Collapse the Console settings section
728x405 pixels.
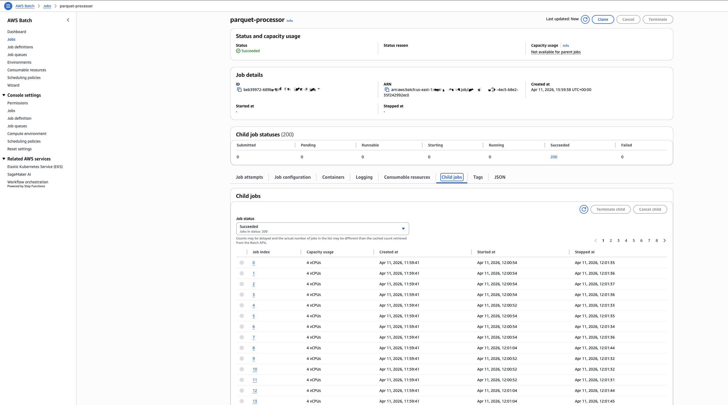click(x=4, y=95)
